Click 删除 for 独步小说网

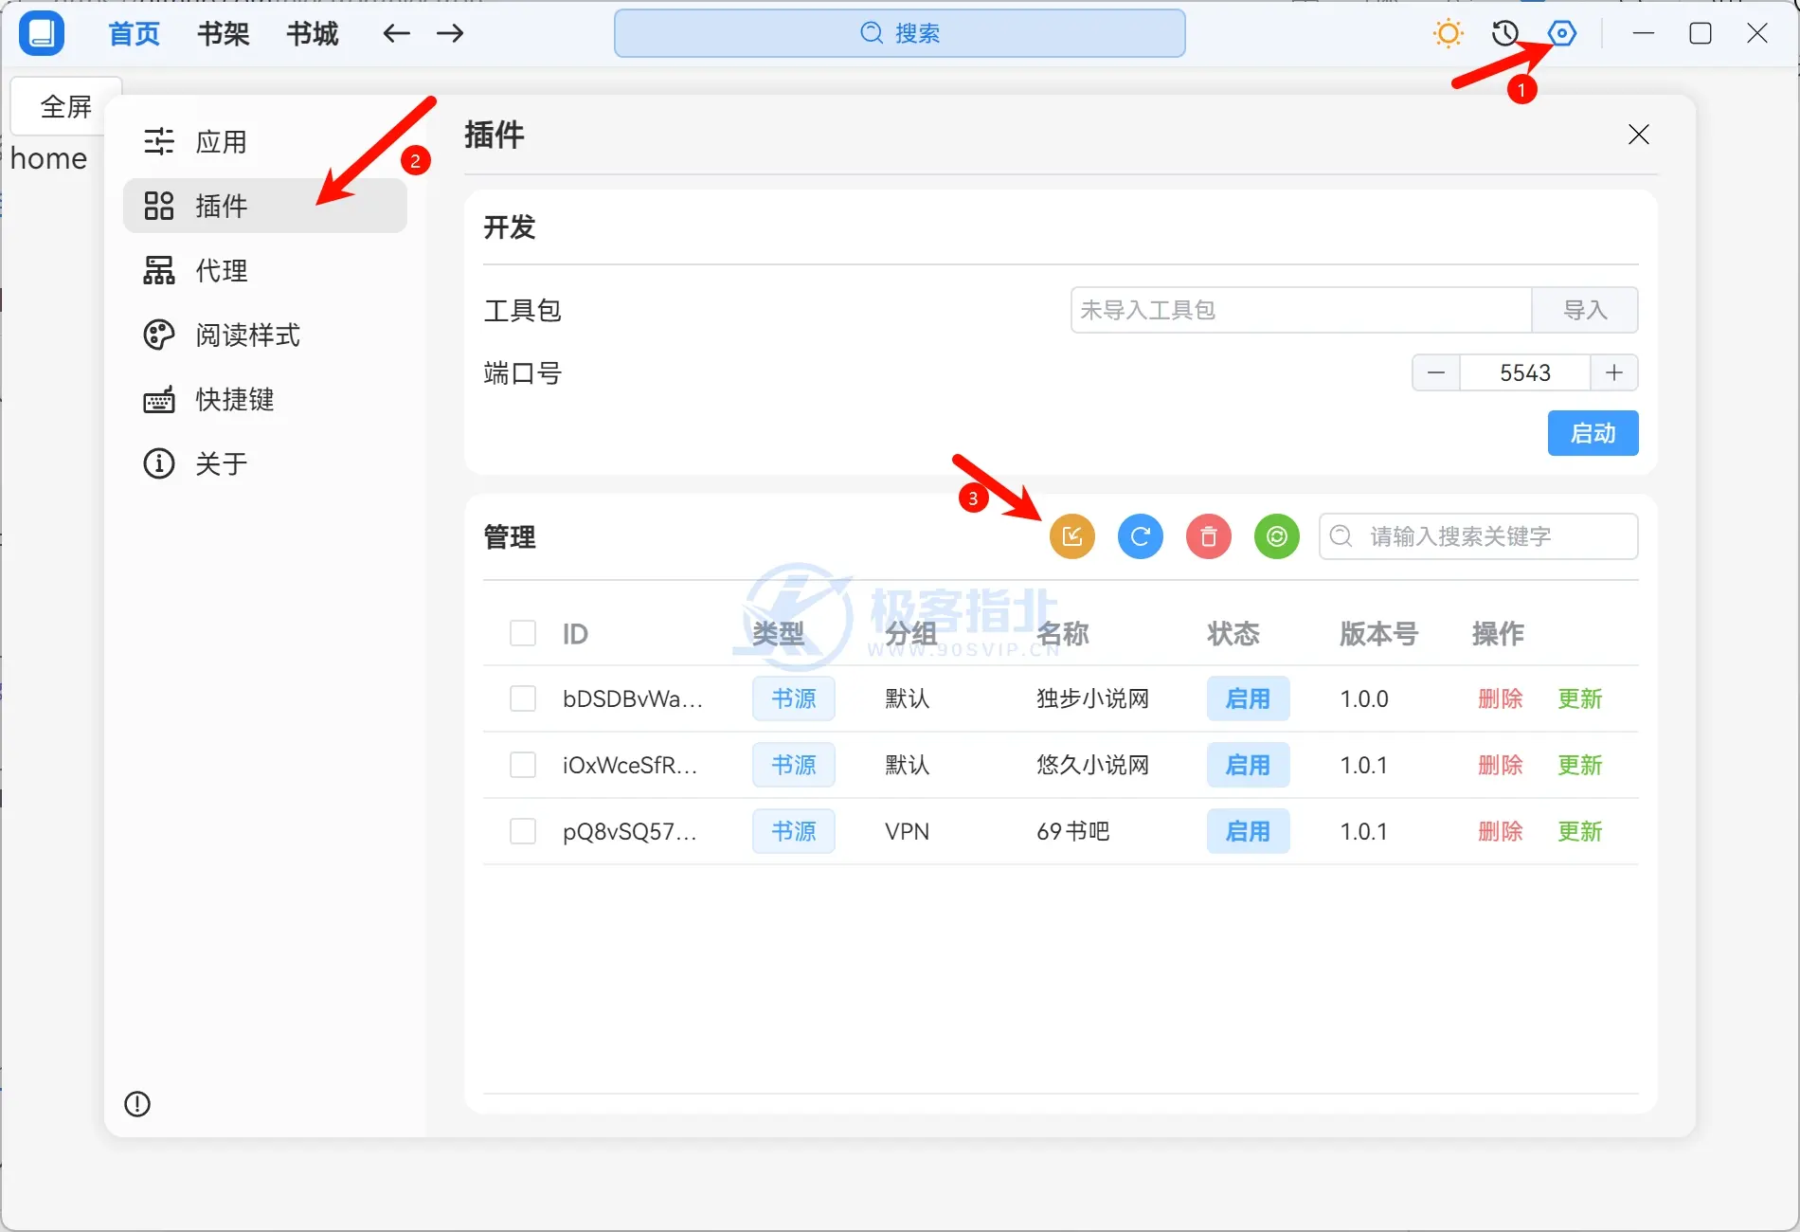(1501, 698)
